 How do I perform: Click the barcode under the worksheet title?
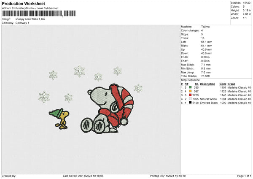pyautogui.click(x=39, y=14)
